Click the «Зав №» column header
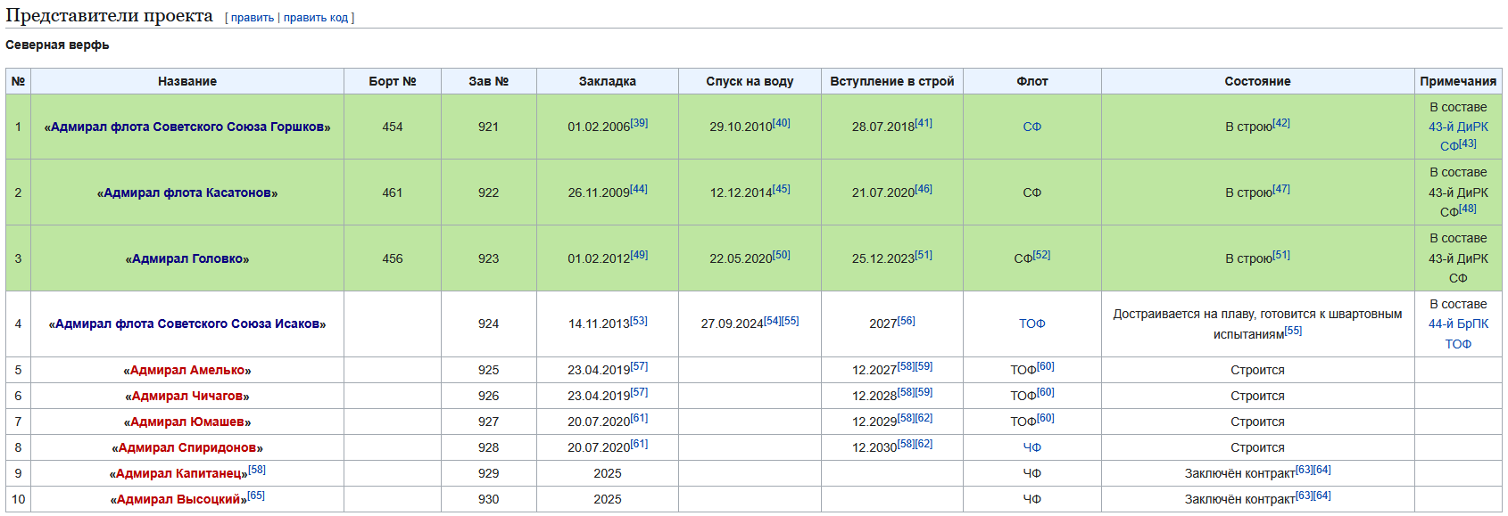Image resolution: width=1508 pixels, height=516 pixels. coord(488,81)
